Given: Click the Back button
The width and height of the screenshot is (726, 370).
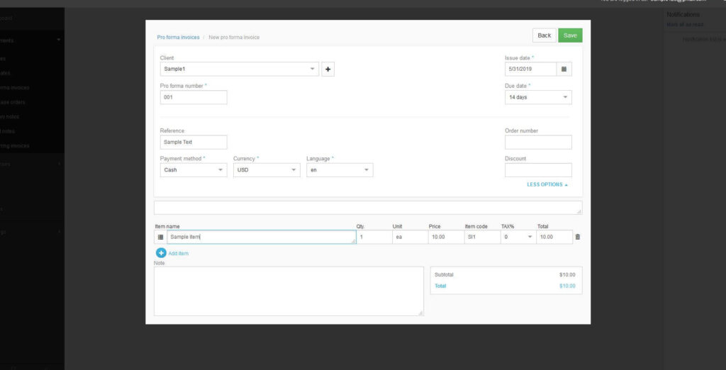Looking at the screenshot, I should coord(544,35).
